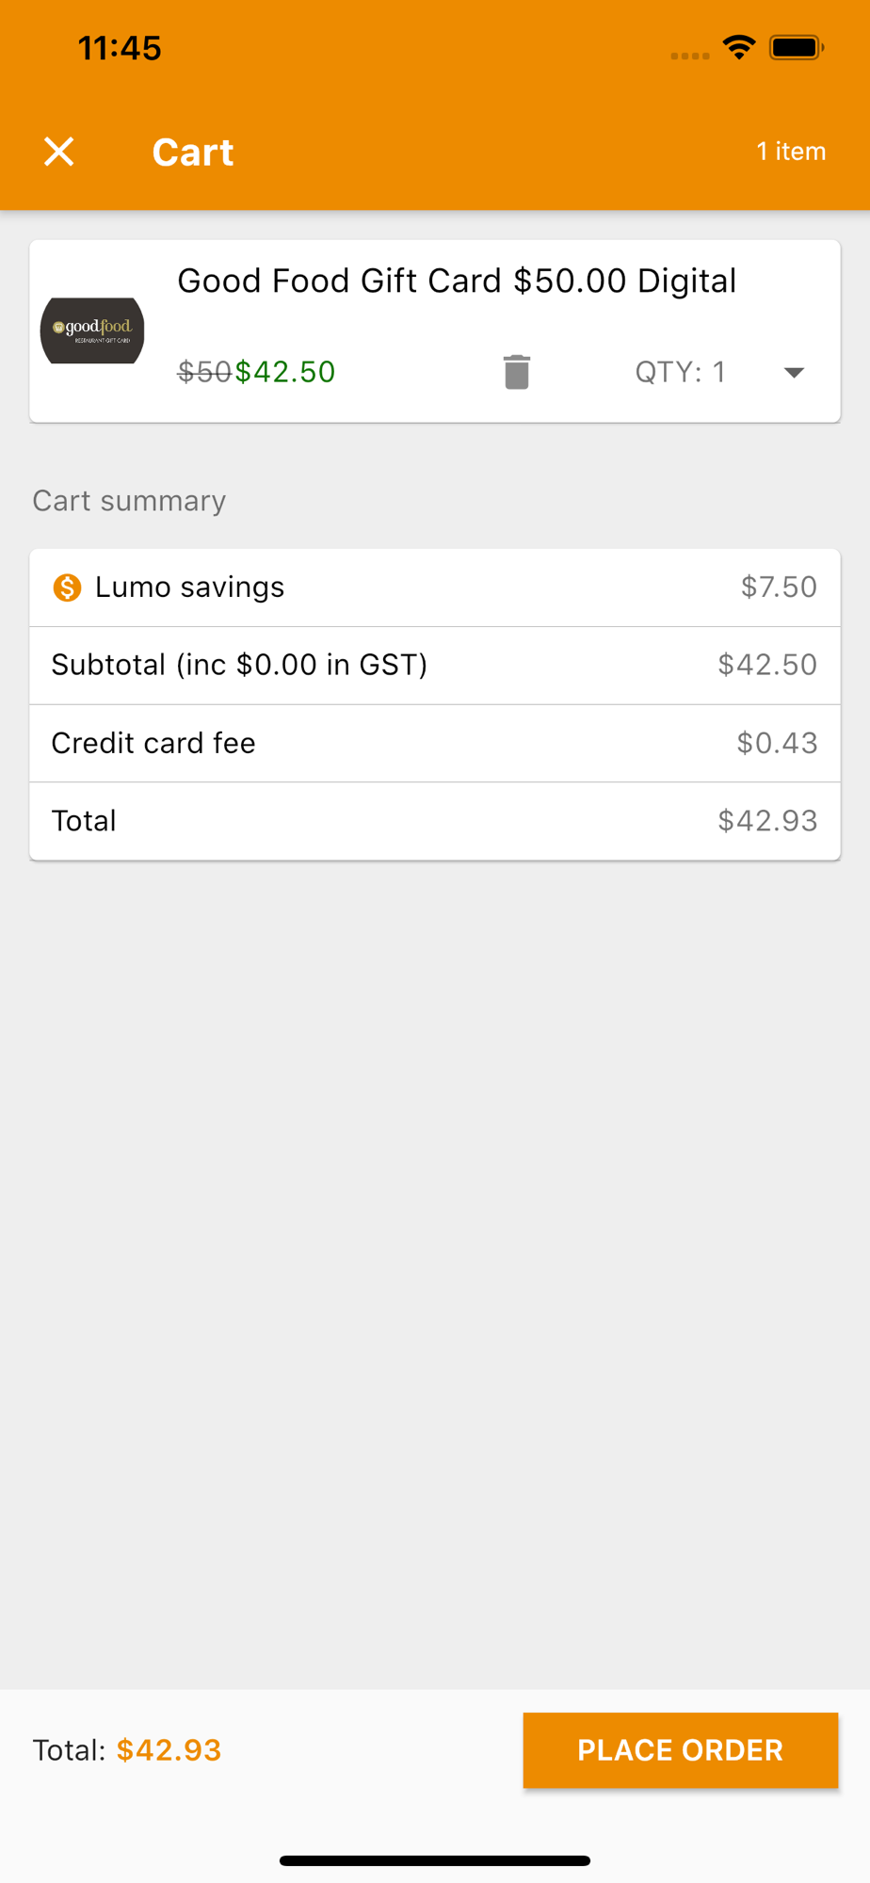Select the Good Food Gift Card title
This screenshot has height=1883, width=870.
(x=457, y=281)
